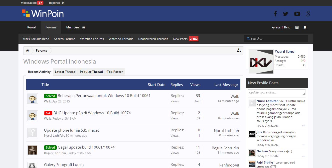
Task: Open Fajri Siddiq profile post name
Action: coord(266,163)
